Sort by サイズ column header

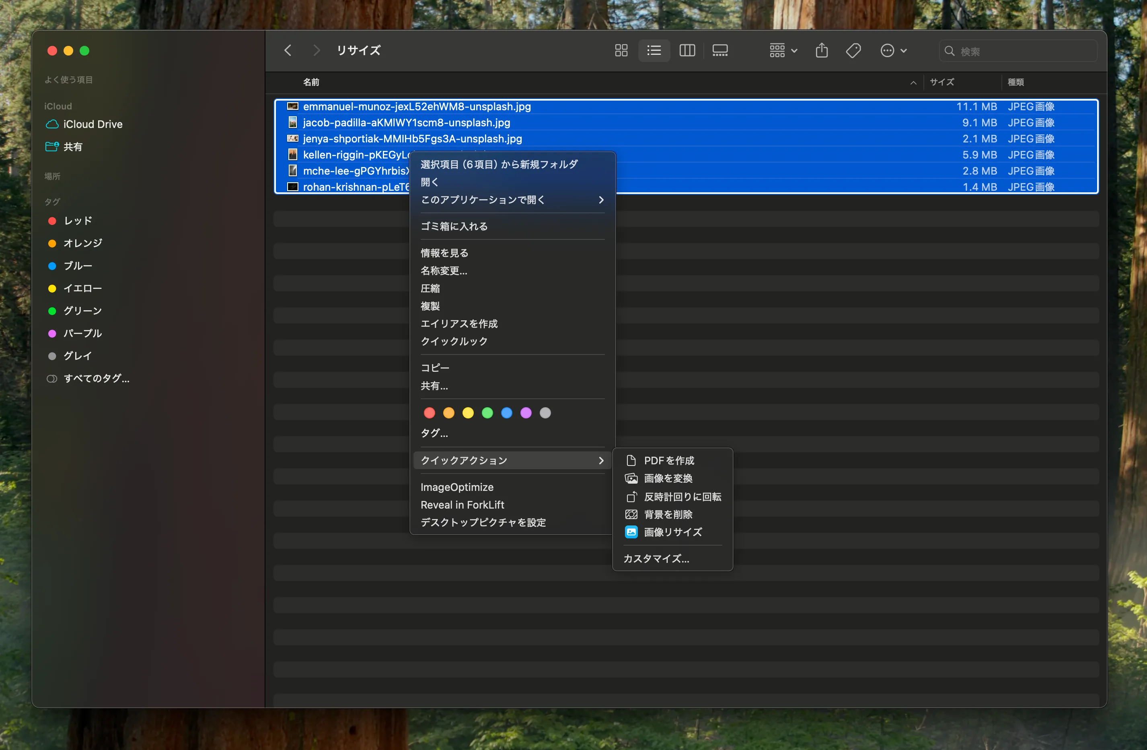click(942, 82)
